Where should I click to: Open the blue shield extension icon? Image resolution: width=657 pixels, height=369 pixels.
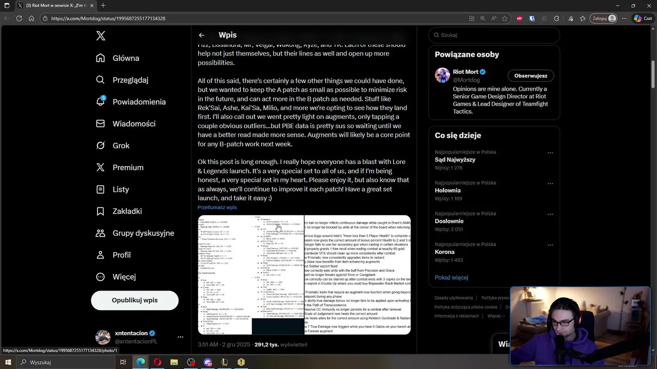point(532,18)
